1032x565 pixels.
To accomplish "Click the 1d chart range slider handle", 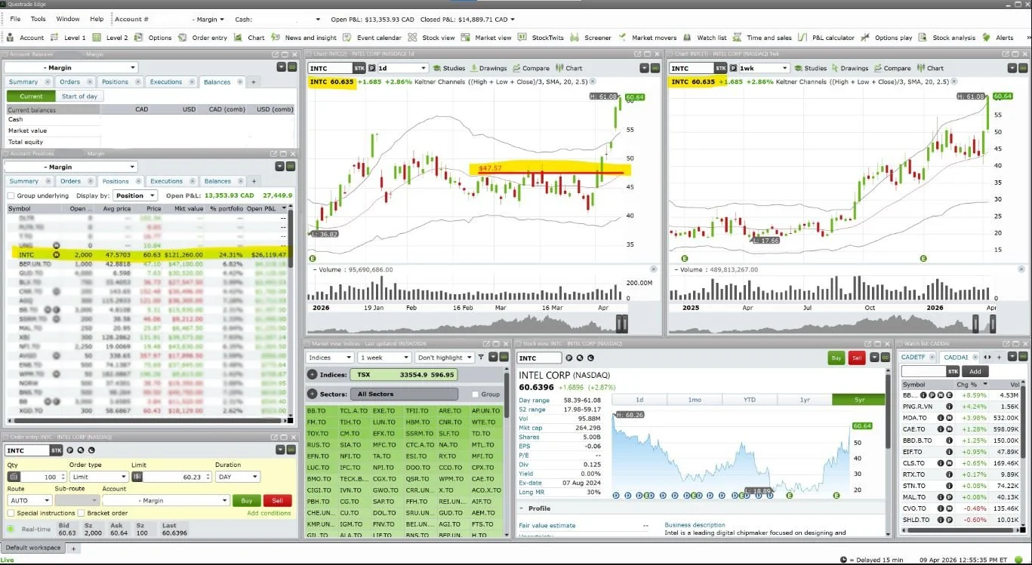I will tap(621, 324).
